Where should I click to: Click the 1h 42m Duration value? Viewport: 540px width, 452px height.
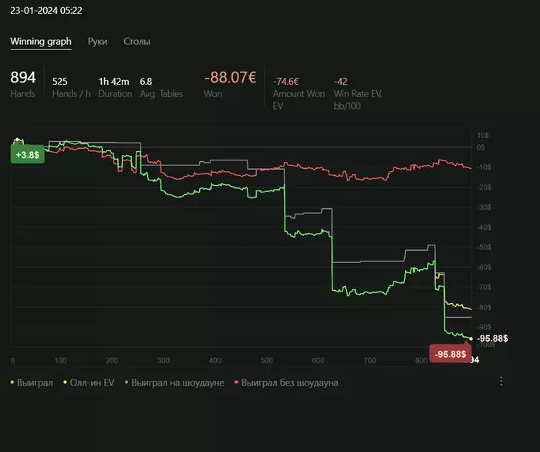[113, 82]
